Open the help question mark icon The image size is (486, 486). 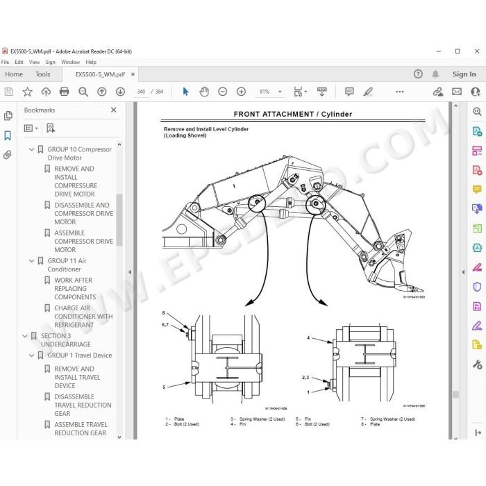click(418, 74)
